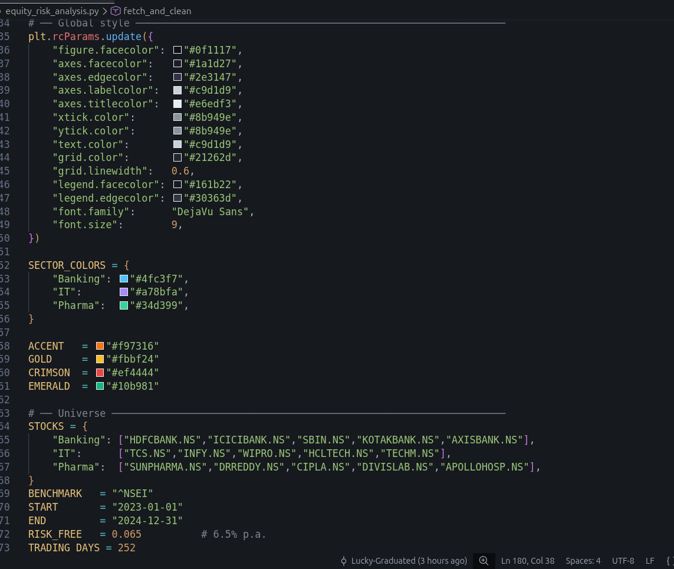Click the ACCENT orange swatch #f97316
The width and height of the screenshot is (674, 569).
tap(100, 346)
